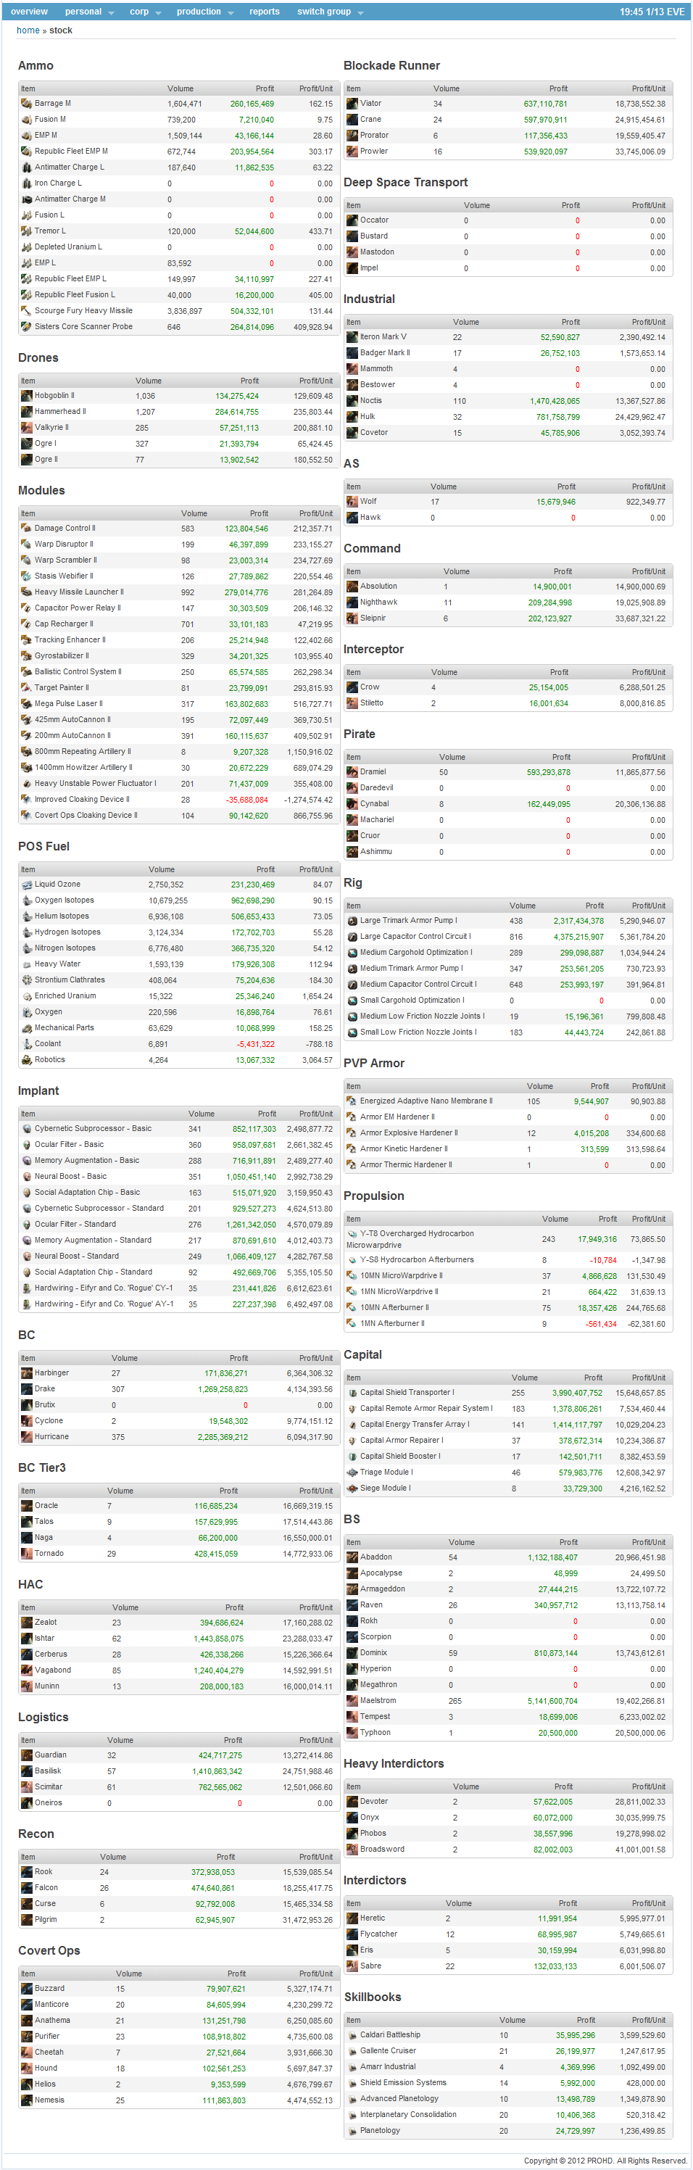Click the Profit column header in Ammo table
This screenshot has width=693, height=2170.
click(265, 88)
